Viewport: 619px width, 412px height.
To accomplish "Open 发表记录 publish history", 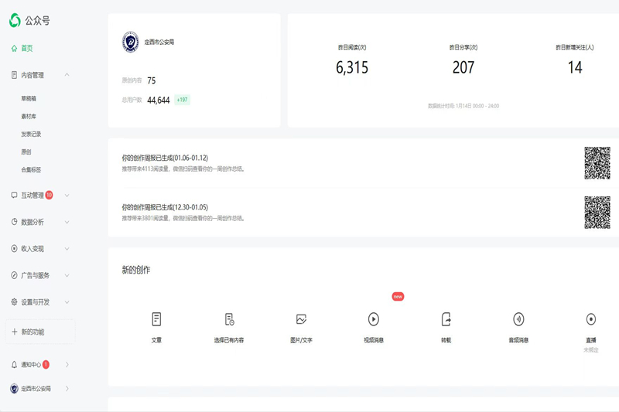I will pos(31,134).
